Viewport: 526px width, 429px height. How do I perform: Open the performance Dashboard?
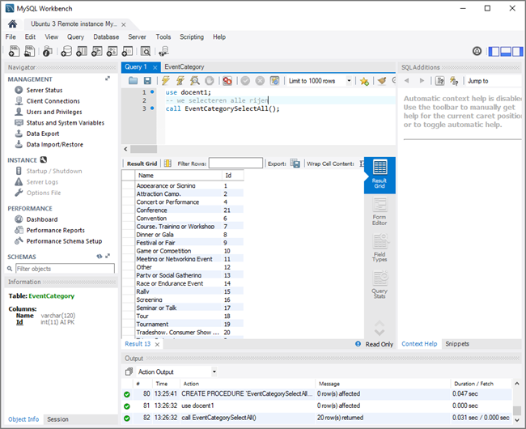(42, 219)
